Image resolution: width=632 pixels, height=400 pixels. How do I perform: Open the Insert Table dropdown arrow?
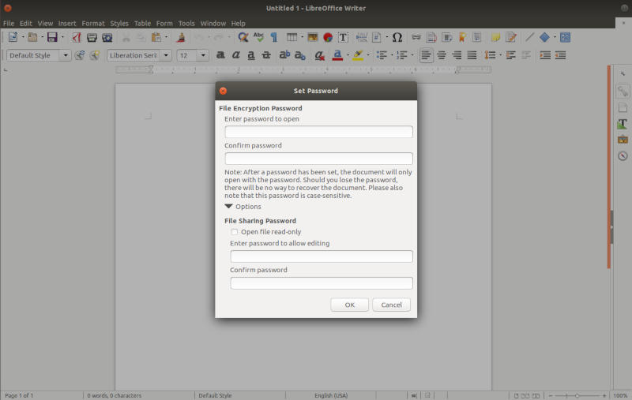point(303,37)
